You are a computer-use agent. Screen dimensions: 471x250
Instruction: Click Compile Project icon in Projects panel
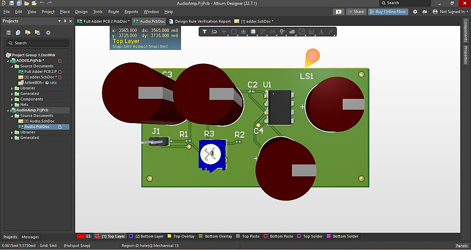tap(18, 32)
